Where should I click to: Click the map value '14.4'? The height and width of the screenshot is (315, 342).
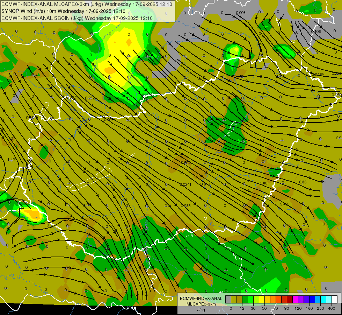[68, 204]
